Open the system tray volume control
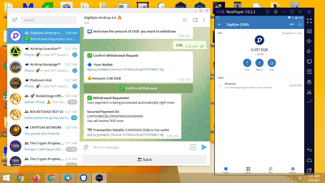Screen dimensions: 325x183 301,178
